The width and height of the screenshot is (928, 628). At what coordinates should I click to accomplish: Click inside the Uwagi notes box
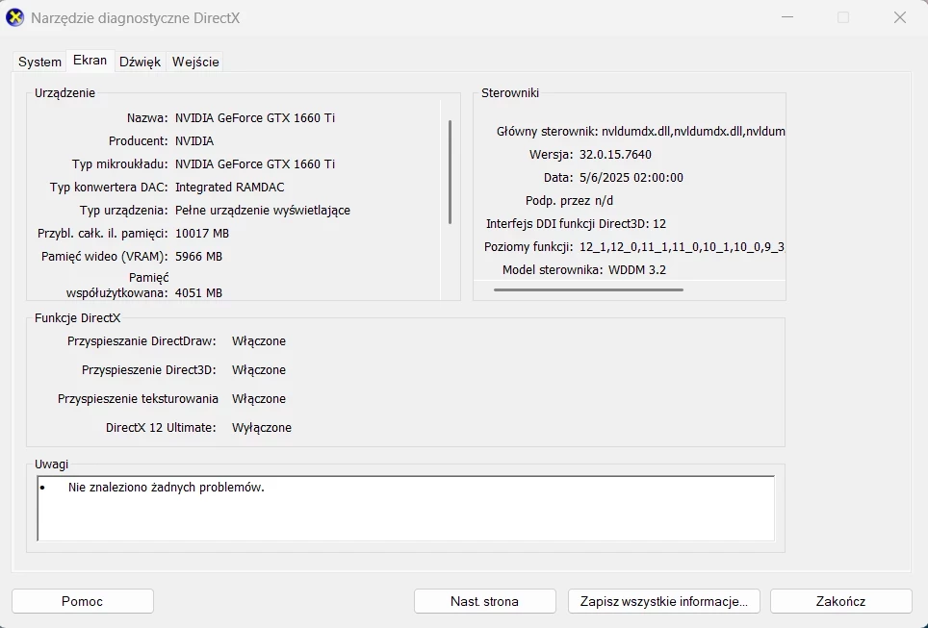[405, 509]
